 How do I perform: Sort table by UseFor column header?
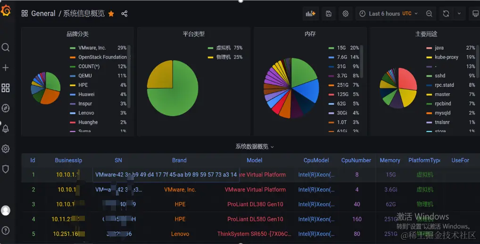[460, 160]
